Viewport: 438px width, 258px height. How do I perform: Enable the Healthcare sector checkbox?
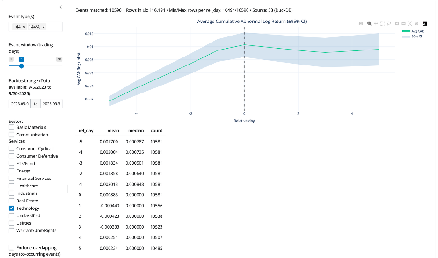coord(12,186)
